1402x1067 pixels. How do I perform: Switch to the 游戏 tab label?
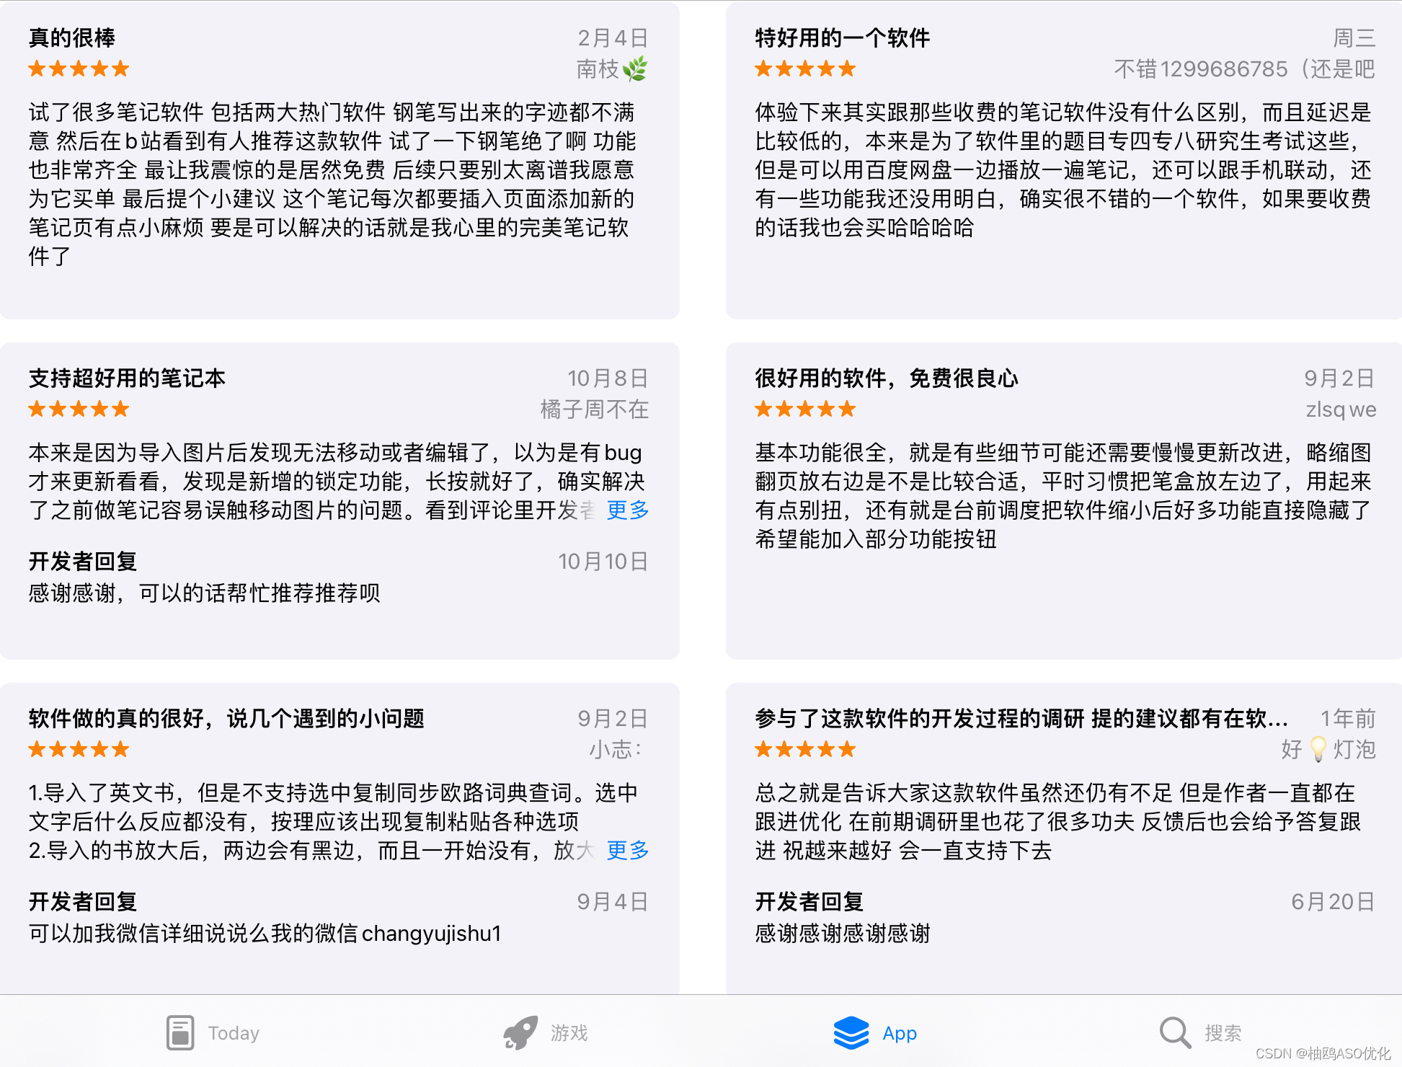(569, 1033)
